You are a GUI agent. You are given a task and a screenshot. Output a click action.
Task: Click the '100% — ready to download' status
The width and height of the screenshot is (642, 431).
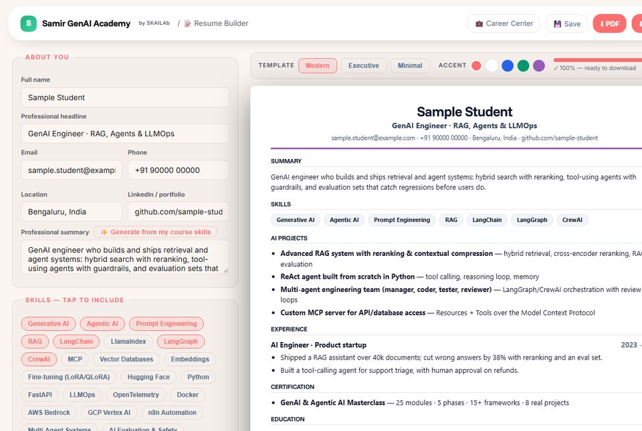595,68
